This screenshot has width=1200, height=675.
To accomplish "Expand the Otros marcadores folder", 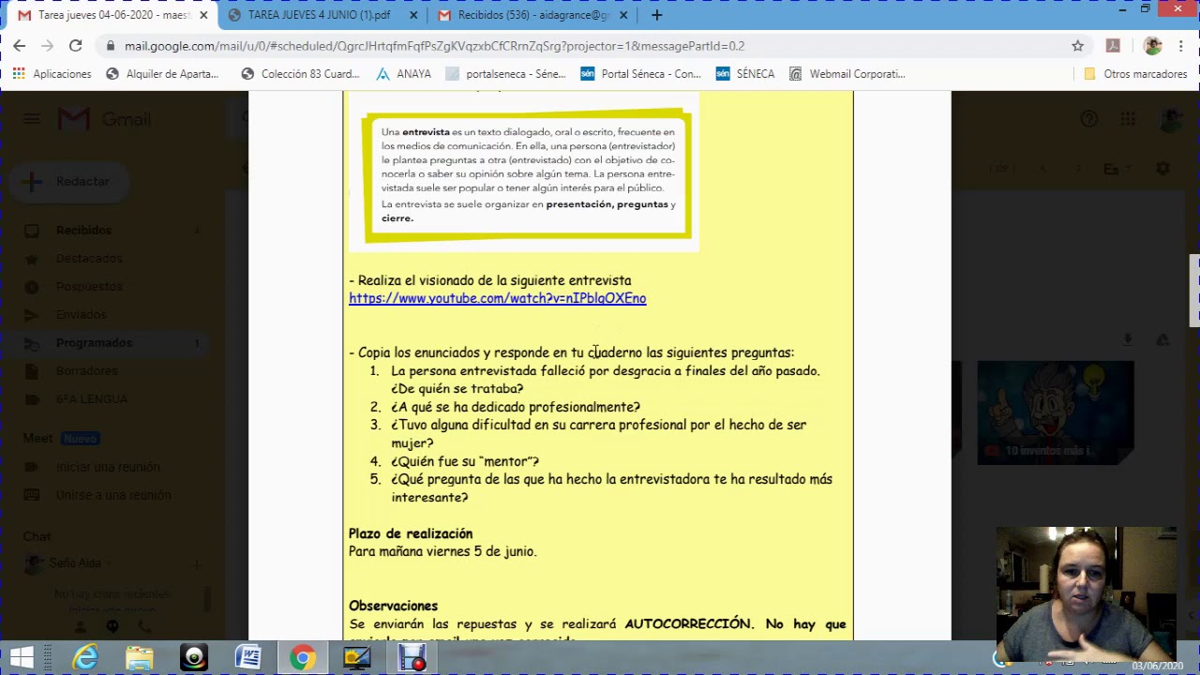I will [1134, 73].
